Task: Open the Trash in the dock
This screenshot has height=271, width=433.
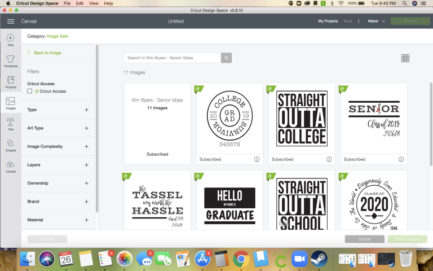Action: coord(406,259)
